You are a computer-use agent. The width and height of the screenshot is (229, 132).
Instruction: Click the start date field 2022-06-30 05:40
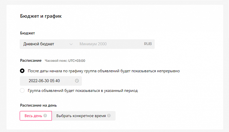click(x=51, y=81)
